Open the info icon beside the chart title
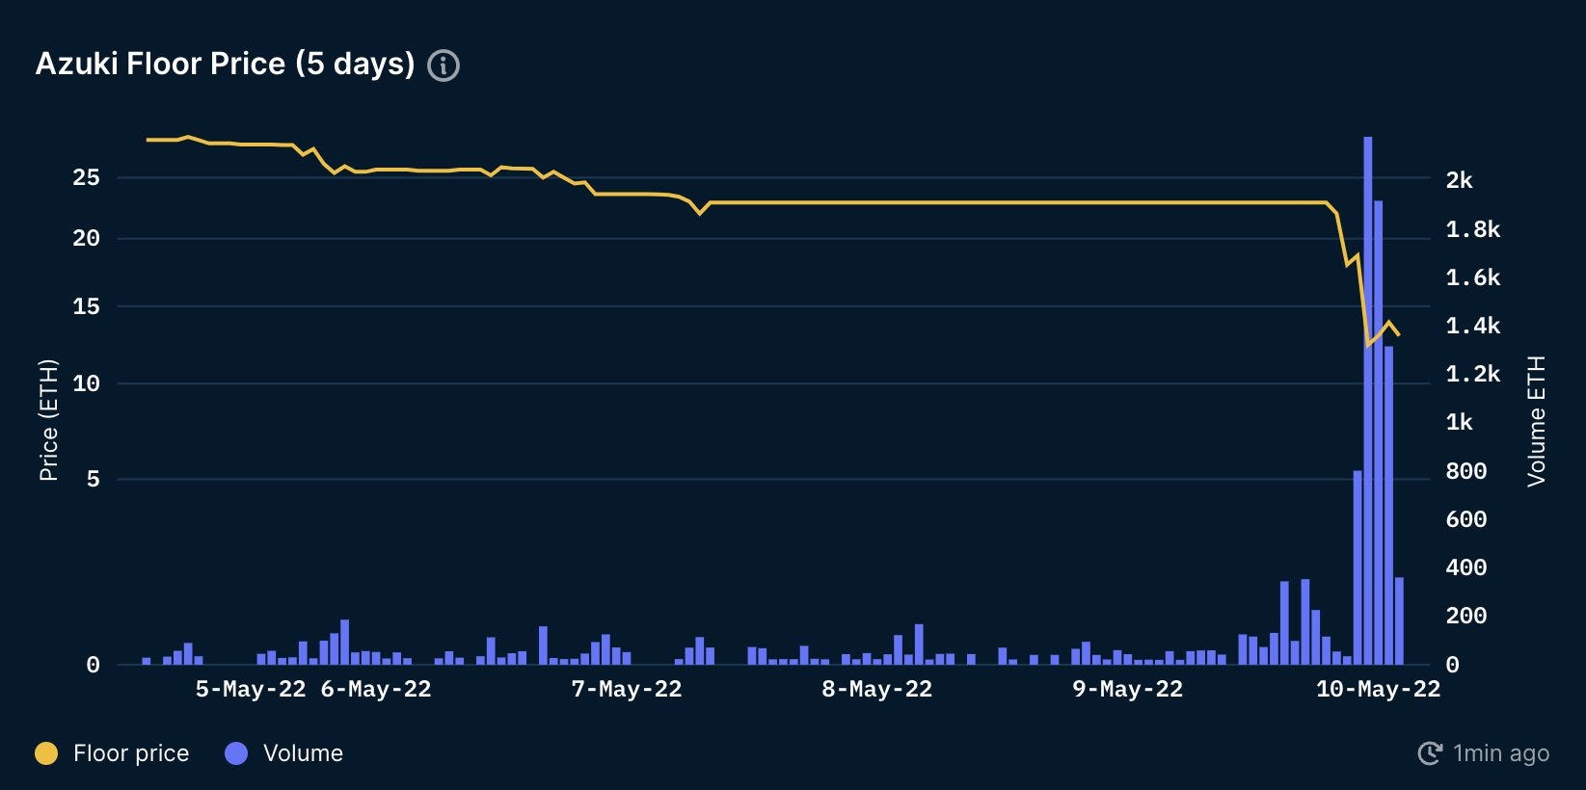Screen dimensions: 1586x790 click(x=444, y=66)
